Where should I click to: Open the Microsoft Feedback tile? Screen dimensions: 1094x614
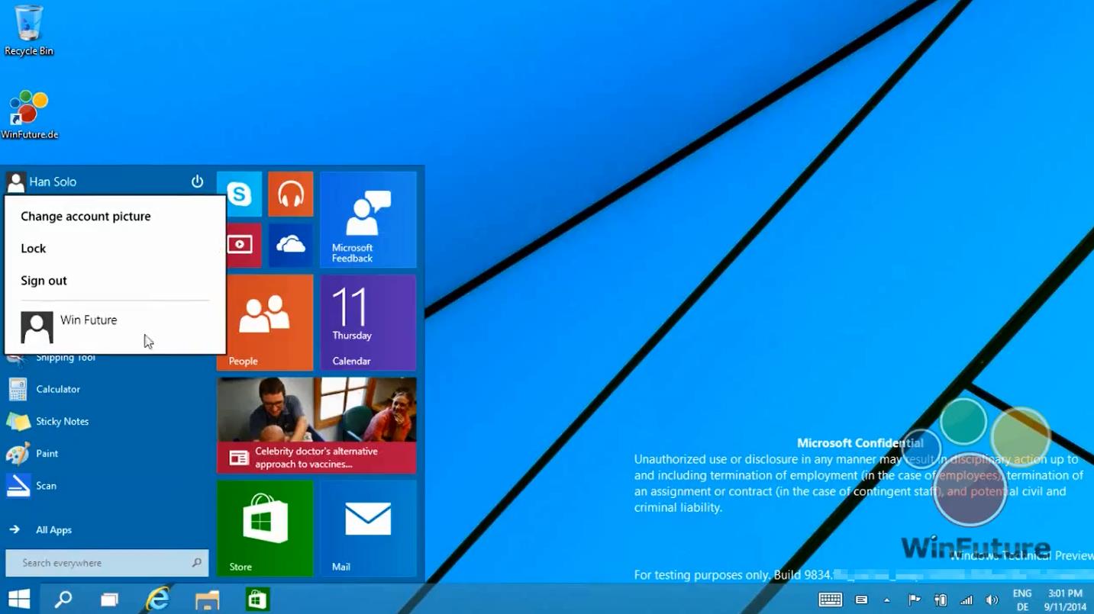368,220
